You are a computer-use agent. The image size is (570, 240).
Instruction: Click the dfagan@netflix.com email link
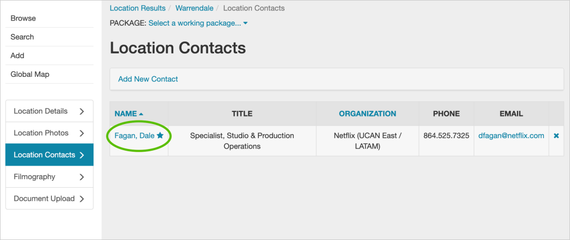tap(511, 136)
